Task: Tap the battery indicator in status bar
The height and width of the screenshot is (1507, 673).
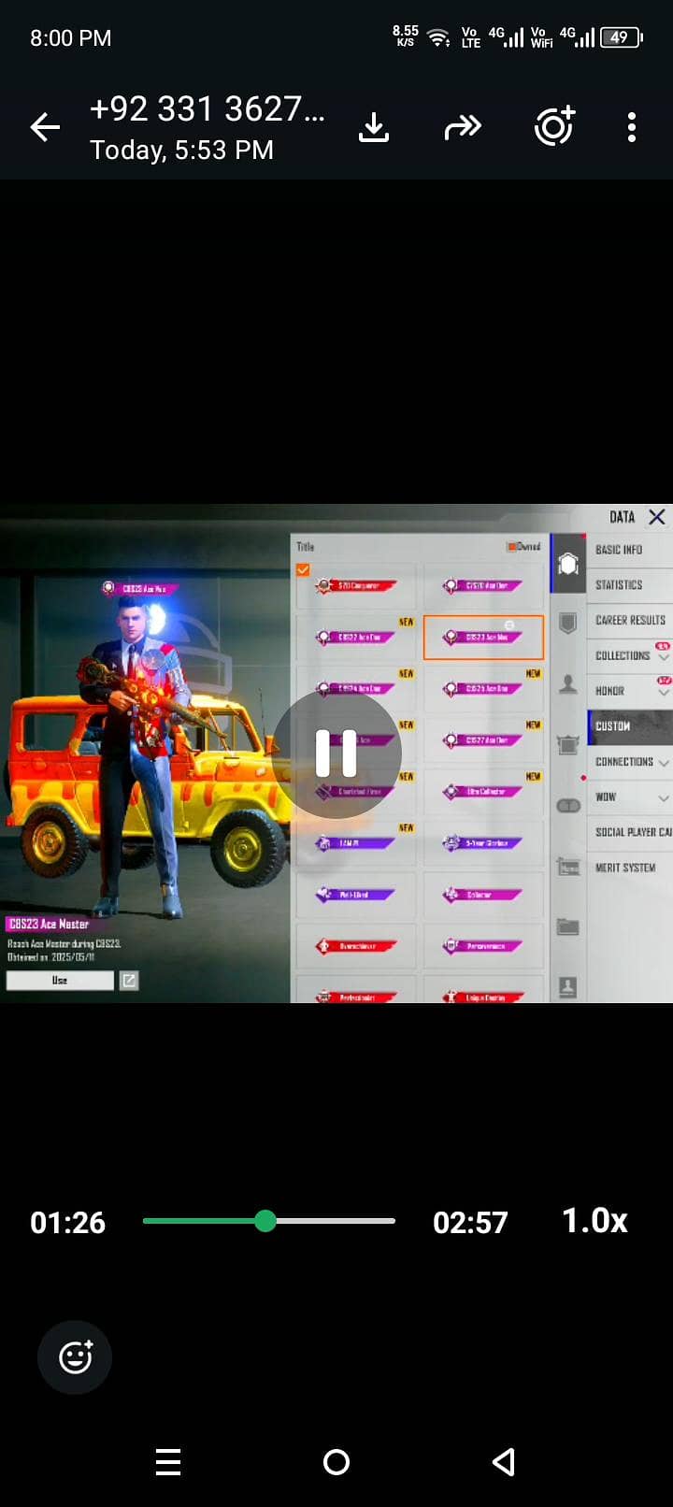Action: pos(623,37)
